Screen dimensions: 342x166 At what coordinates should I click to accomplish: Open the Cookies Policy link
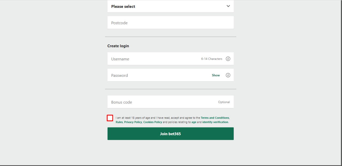click(153, 122)
